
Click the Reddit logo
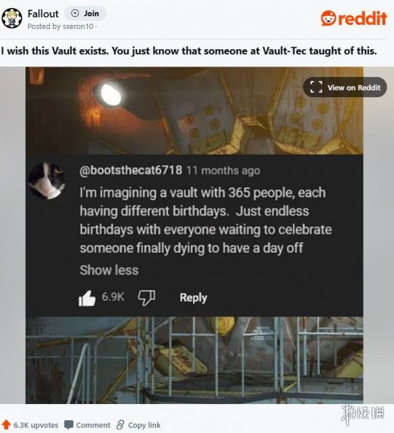(x=354, y=18)
